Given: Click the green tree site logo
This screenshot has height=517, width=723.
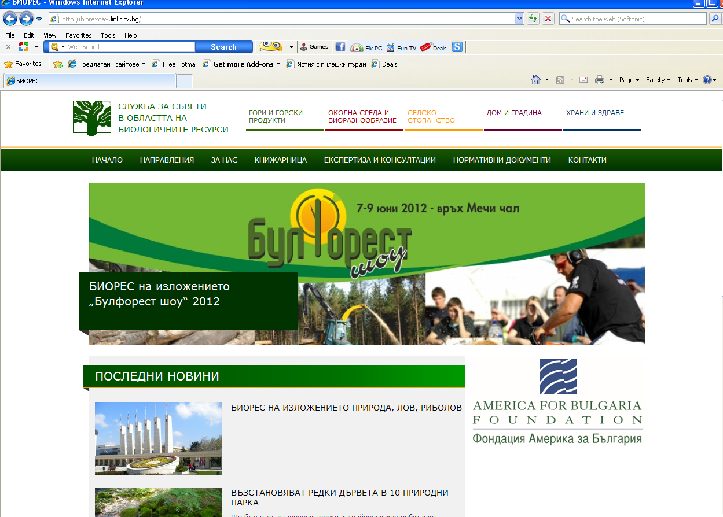Looking at the screenshot, I should [x=92, y=118].
